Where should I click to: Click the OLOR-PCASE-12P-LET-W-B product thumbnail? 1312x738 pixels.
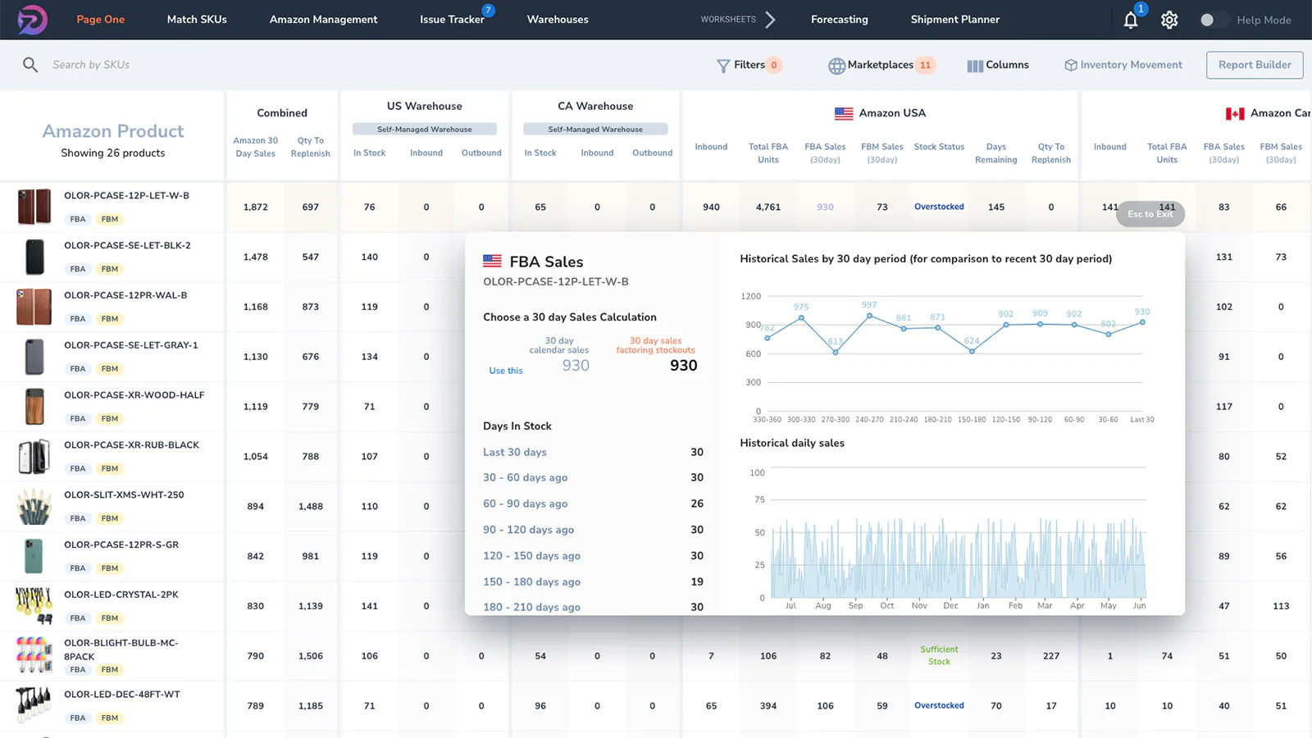pyautogui.click(x=33, y=207)
